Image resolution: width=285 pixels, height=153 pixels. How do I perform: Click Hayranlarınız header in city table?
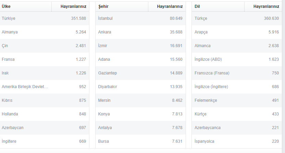167,6
